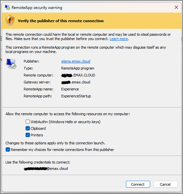Click the Connect button
This screenshot has height=194, width=183.
(x=138, y=184)
